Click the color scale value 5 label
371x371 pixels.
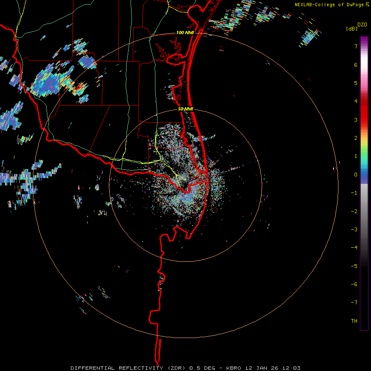[356, 83]
